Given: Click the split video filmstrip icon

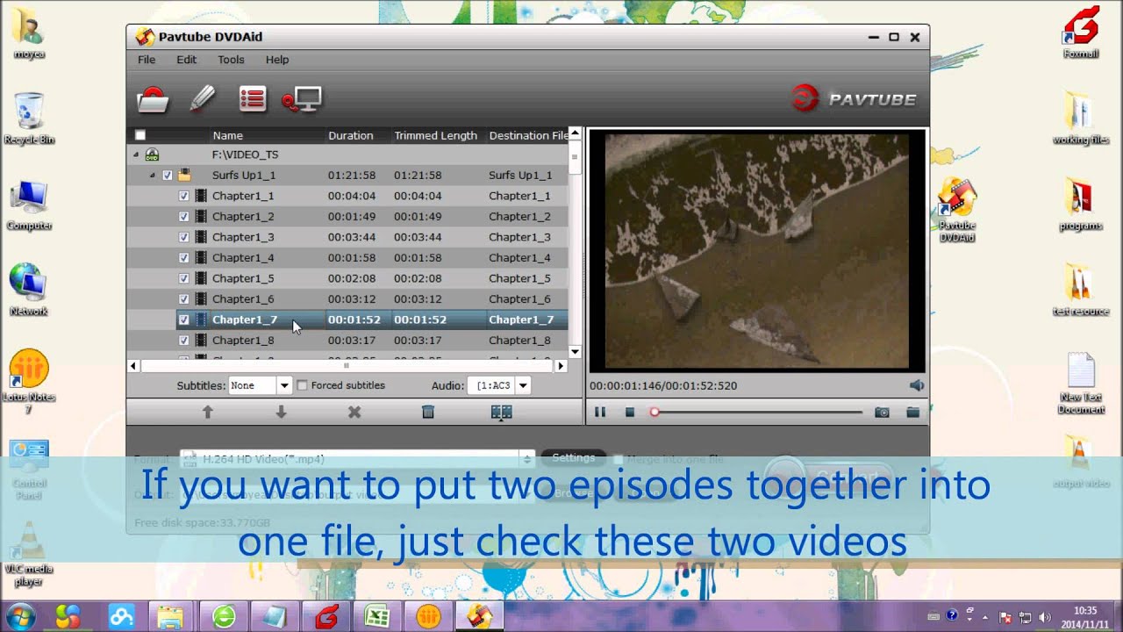Looking at the screenshot, I should click(x=502, y=412).
